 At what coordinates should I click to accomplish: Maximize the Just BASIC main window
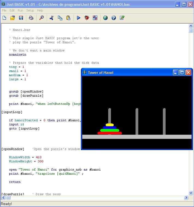pyautogui.click(x=184, y=4)
